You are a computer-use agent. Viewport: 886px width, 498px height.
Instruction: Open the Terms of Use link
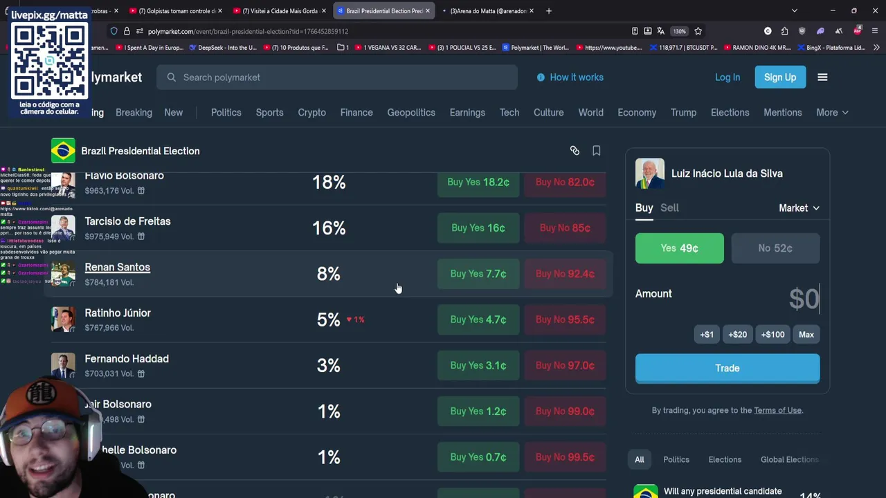coord(777,410)
